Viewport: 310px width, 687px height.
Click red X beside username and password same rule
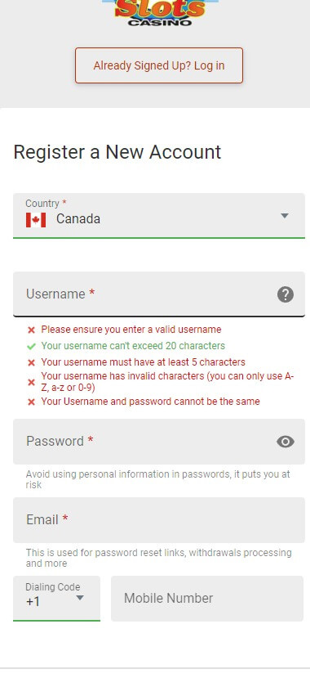tap(31, 402)
